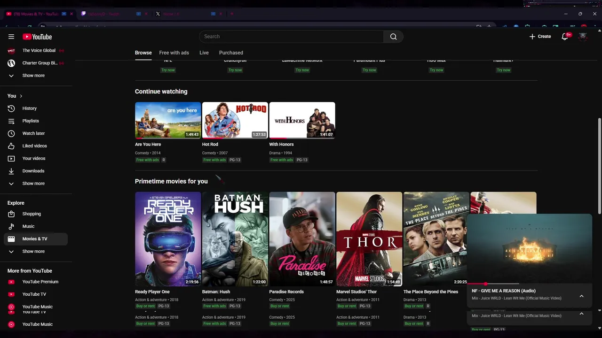The height and width of the screenshot is (338, 602).
Task: Click 'NF - GIVE ME A REASON (Audio)' title
Action: 504,291
